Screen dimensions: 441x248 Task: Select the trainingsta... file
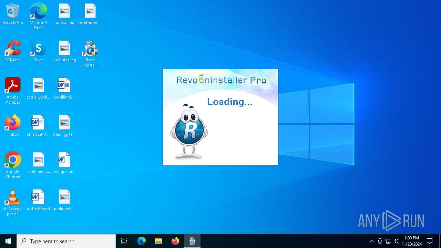click(64, 126)
